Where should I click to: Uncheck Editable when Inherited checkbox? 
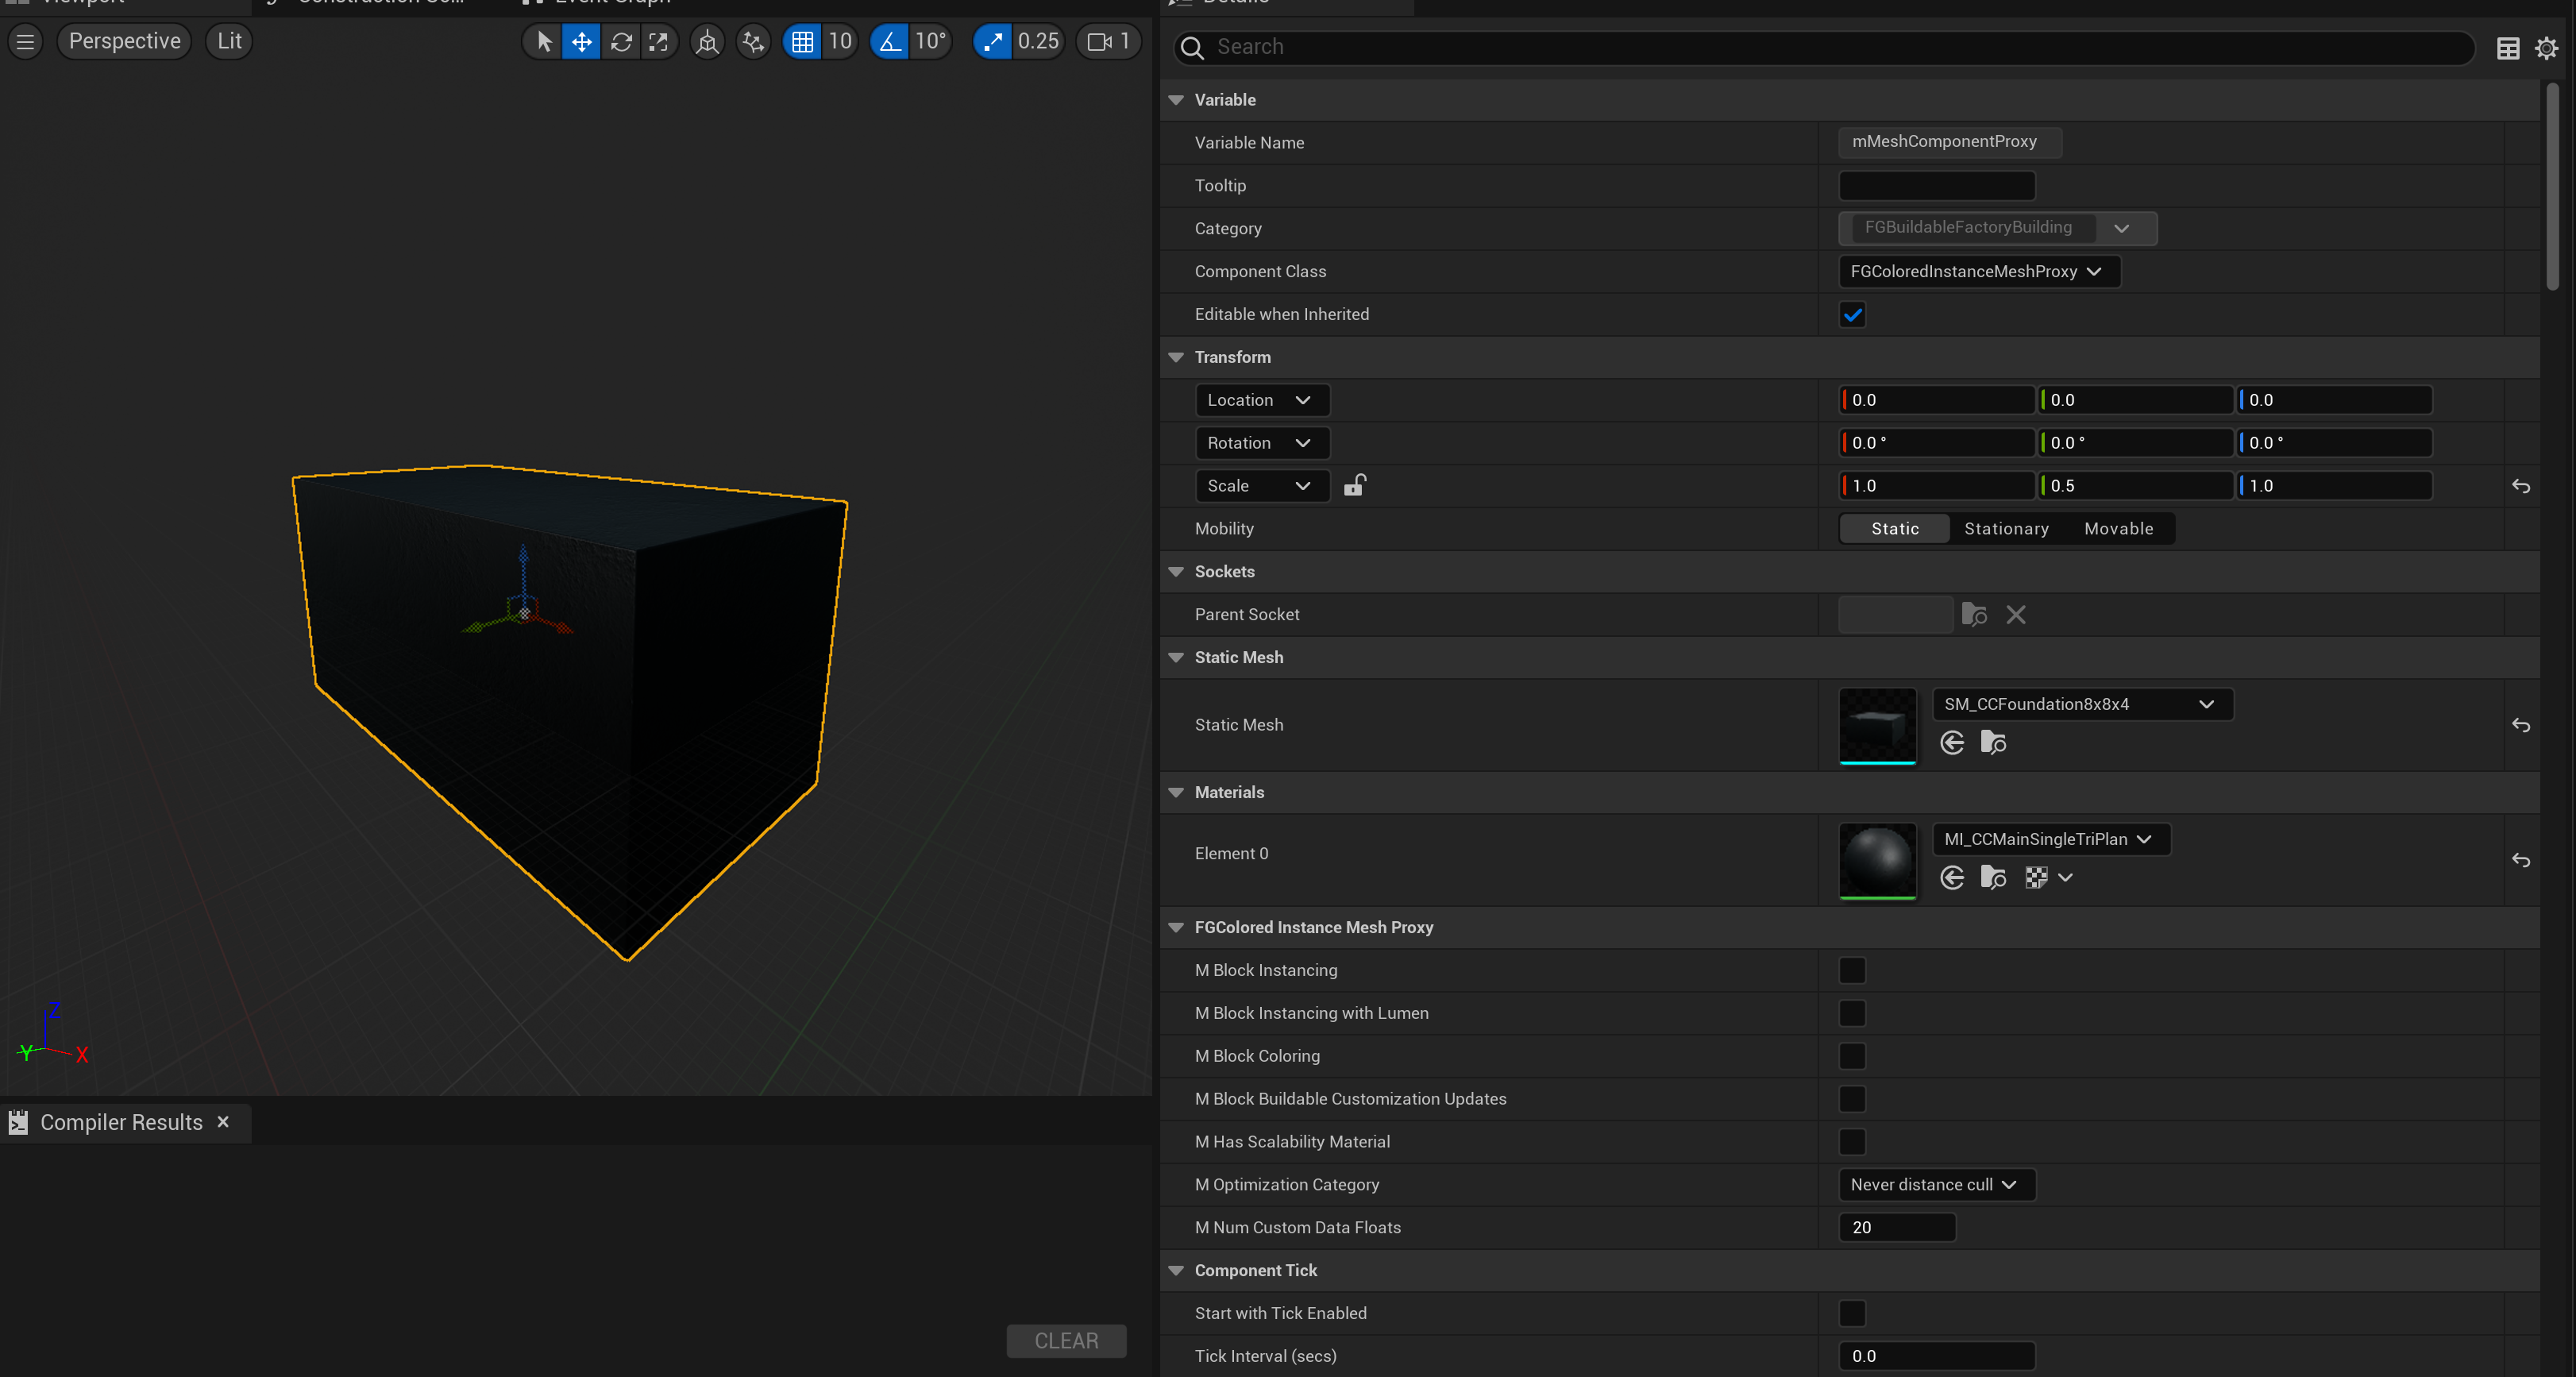[x=1852, y=315]
